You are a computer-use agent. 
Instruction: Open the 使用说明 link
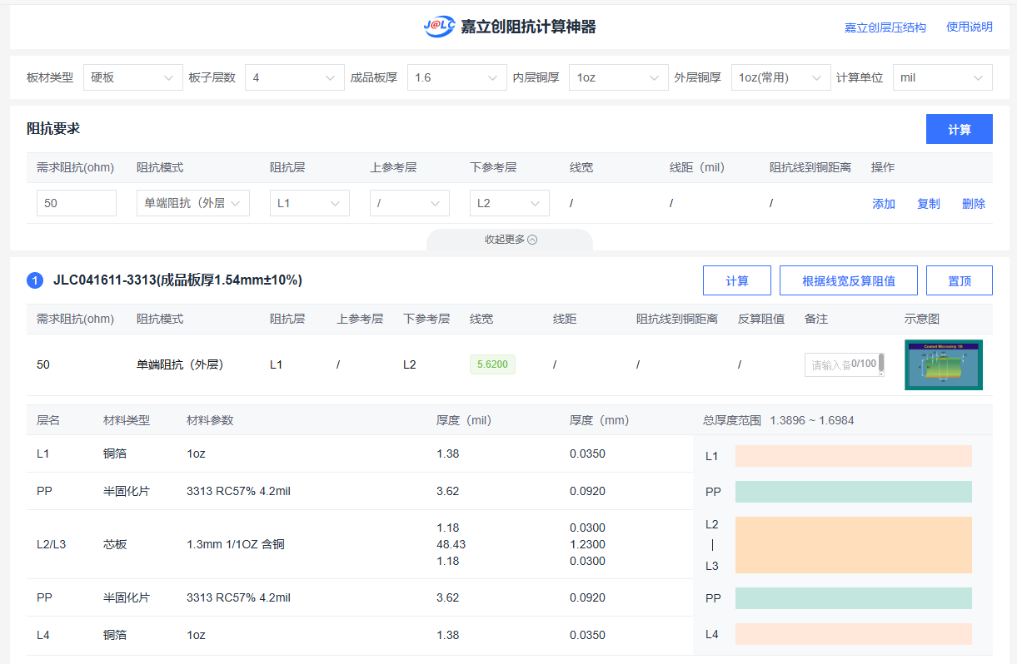[x=970, y=27]
